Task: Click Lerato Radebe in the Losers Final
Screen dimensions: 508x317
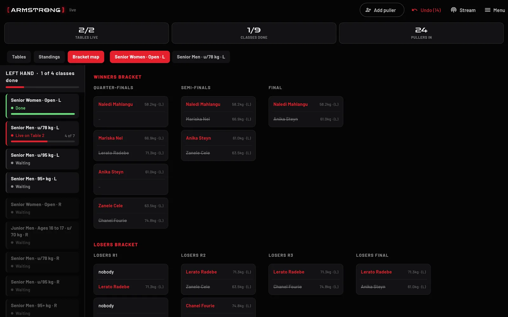Action: point(376,272)
